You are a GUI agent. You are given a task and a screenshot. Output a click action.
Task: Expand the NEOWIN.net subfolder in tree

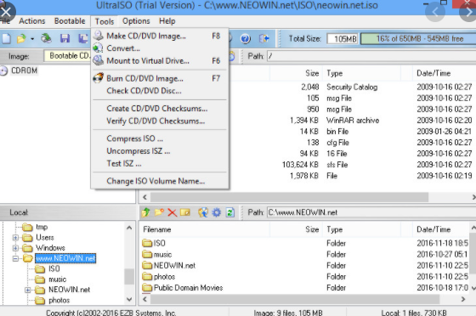click(x=27, y=290)
